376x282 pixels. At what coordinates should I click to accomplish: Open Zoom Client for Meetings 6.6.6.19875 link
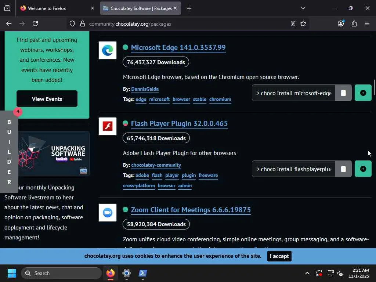(191, 210)
